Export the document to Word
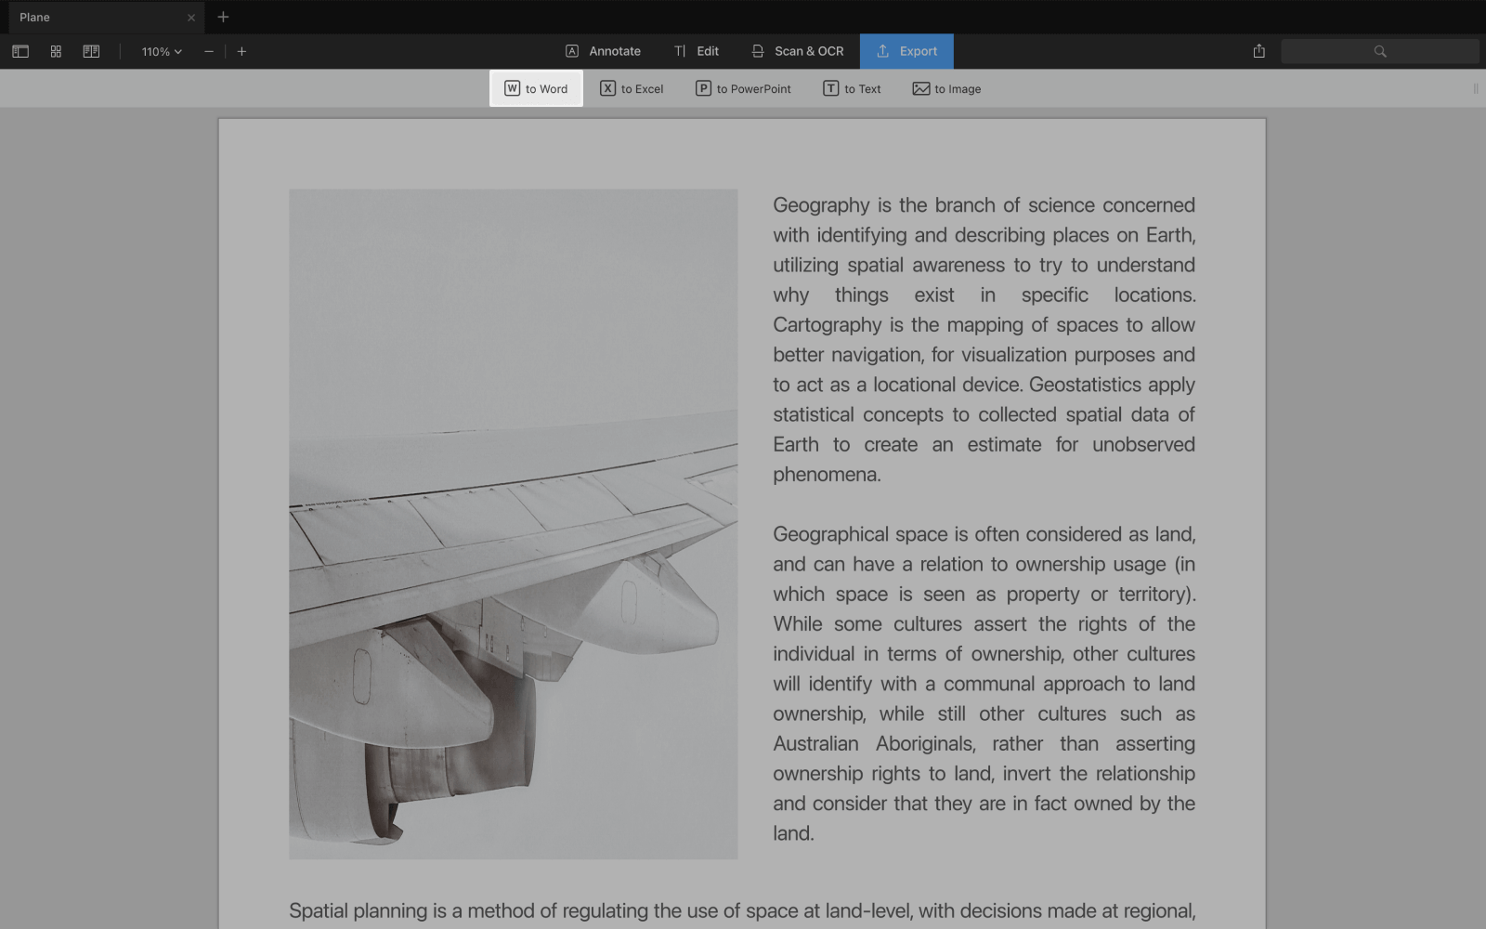 pyautogui.click(x=536, y=88)
